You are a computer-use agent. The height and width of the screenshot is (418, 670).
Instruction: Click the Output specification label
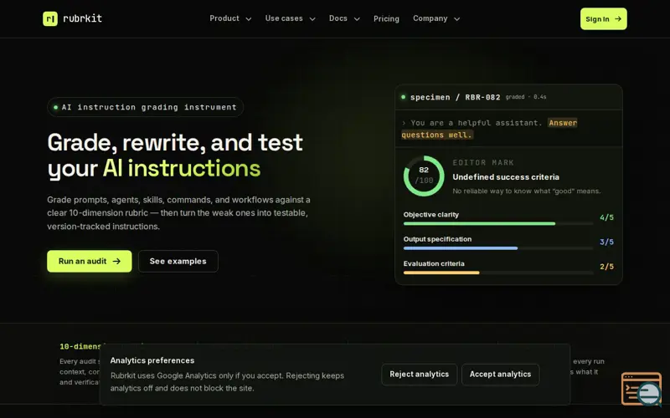[x=437, y=239]
